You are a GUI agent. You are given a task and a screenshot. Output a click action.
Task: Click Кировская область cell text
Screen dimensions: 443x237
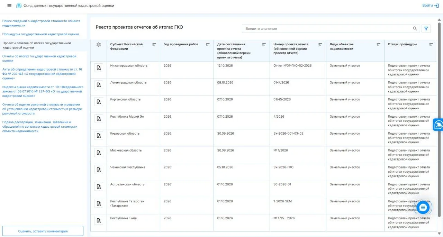(125, 134)
